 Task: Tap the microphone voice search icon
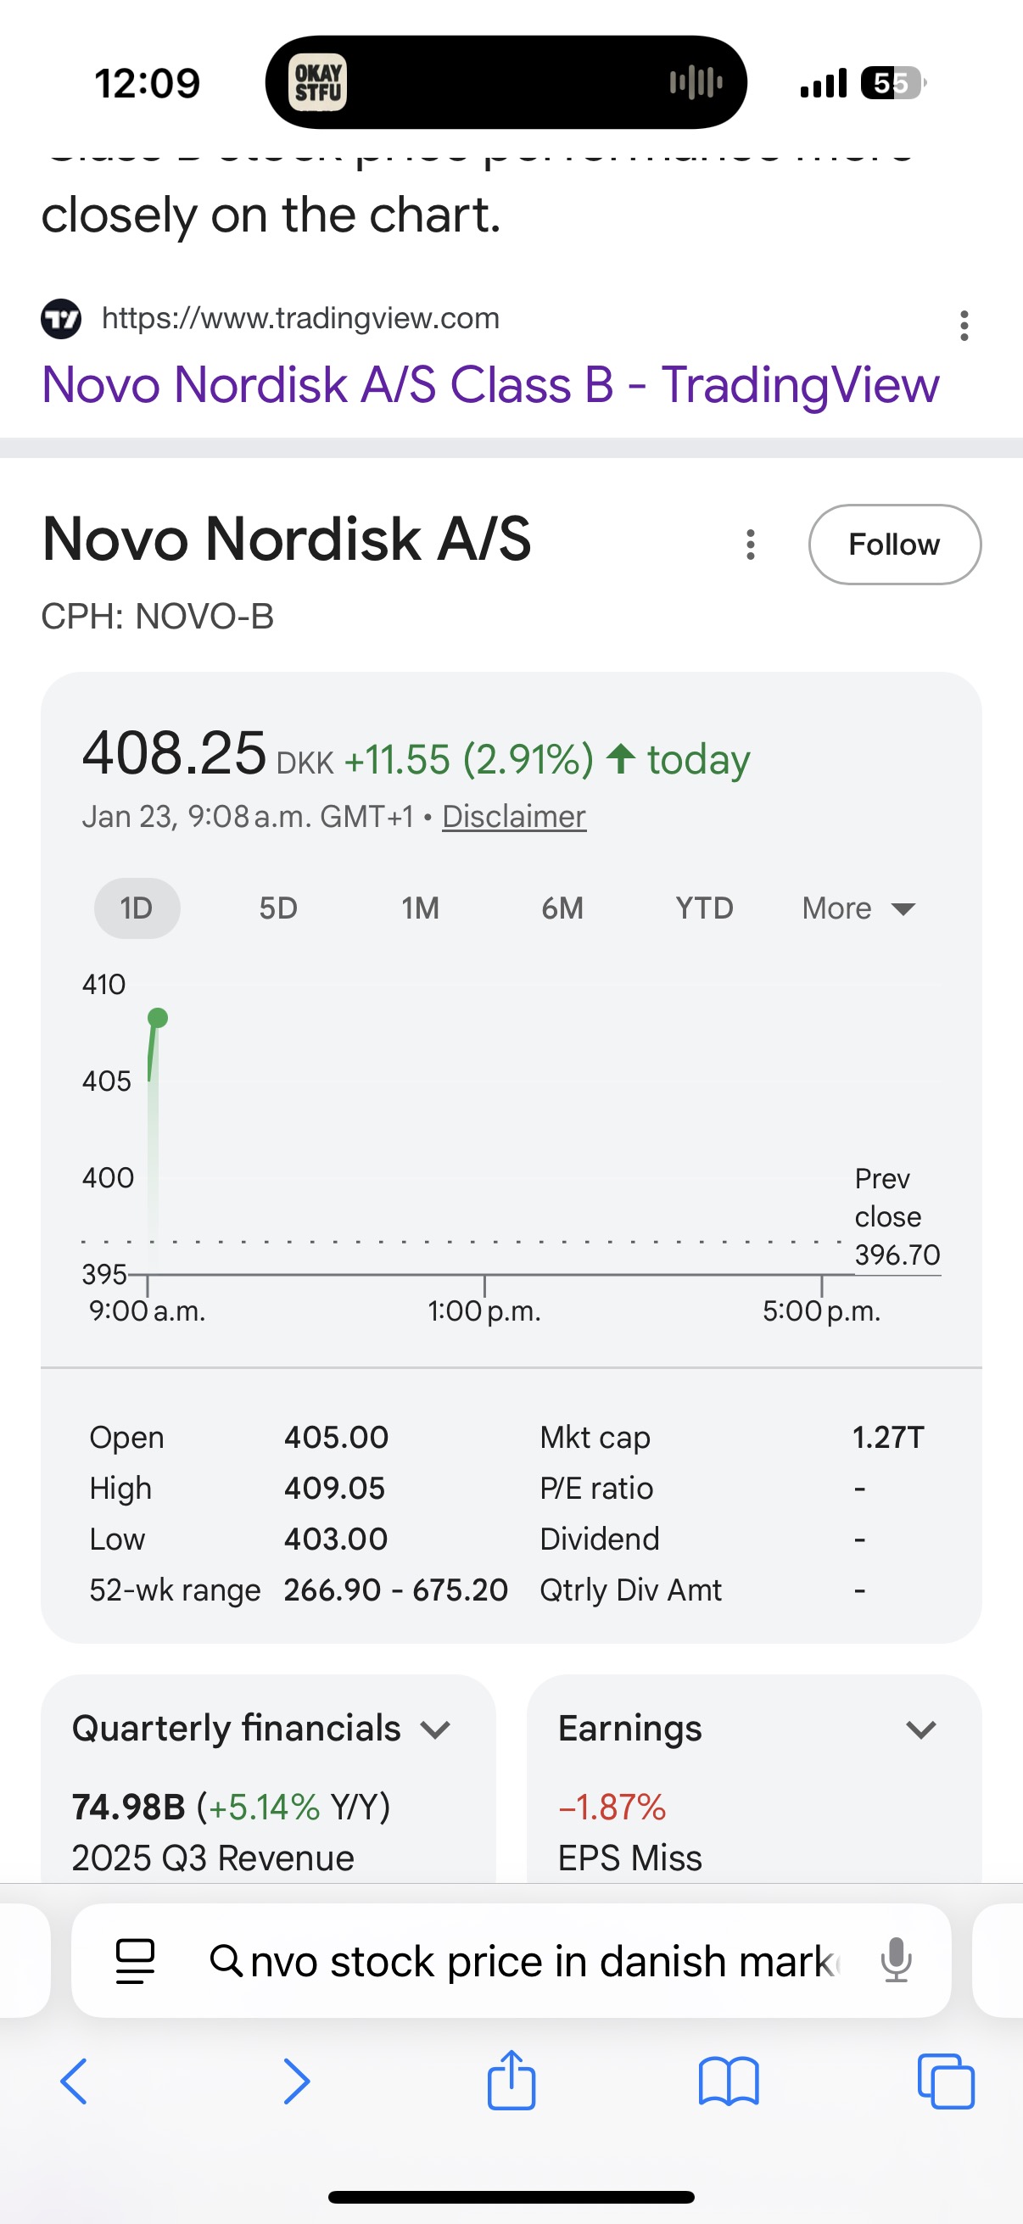pos(896,1960)
